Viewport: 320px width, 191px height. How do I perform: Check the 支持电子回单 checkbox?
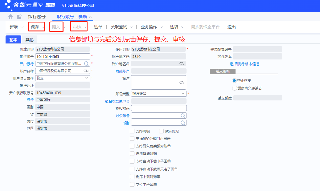tap(132, 184)
